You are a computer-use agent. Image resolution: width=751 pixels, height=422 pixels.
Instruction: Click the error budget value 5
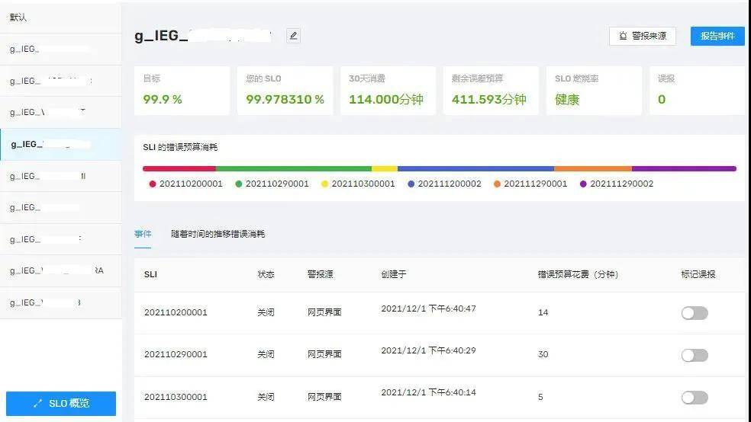[541, 397]
